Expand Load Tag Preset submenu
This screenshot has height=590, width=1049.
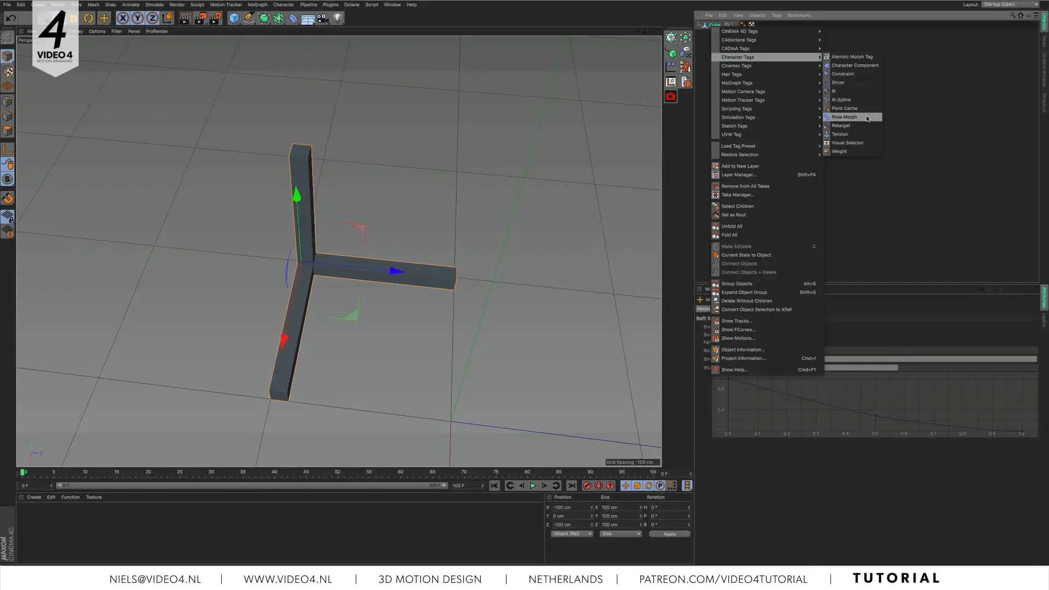click(x=771, y=146)
